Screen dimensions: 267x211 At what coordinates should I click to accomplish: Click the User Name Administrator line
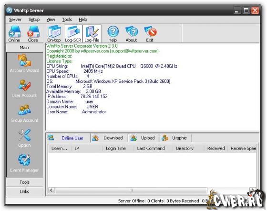76,112
